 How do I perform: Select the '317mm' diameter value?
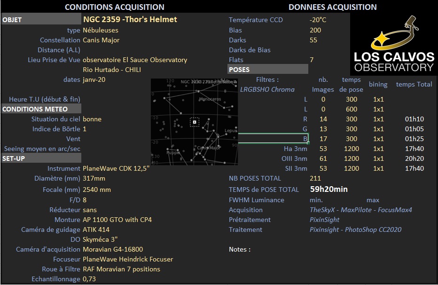(94, 178)
